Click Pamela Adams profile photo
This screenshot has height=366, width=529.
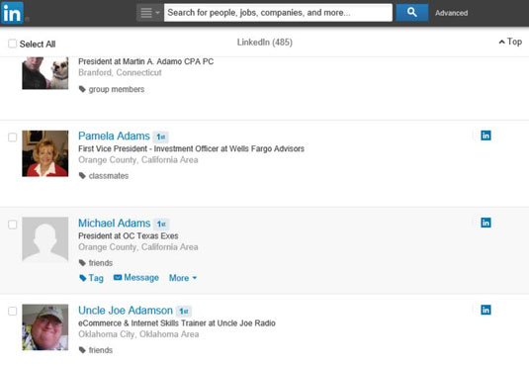coord(45,153)
